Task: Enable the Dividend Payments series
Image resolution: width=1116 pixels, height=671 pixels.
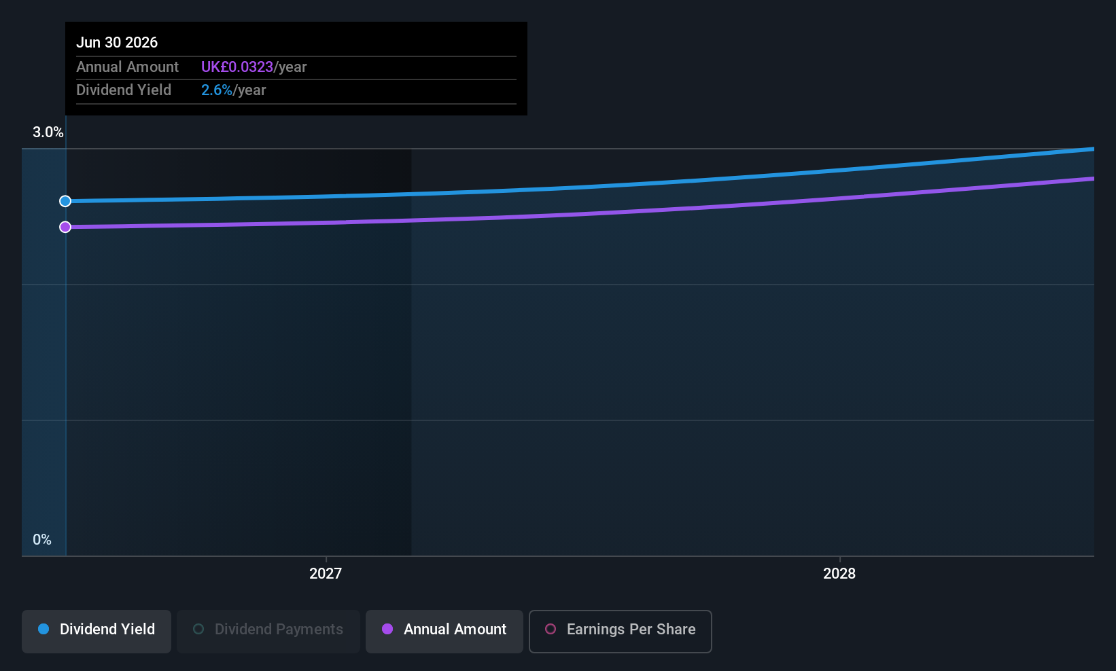Action: (268, 631)
